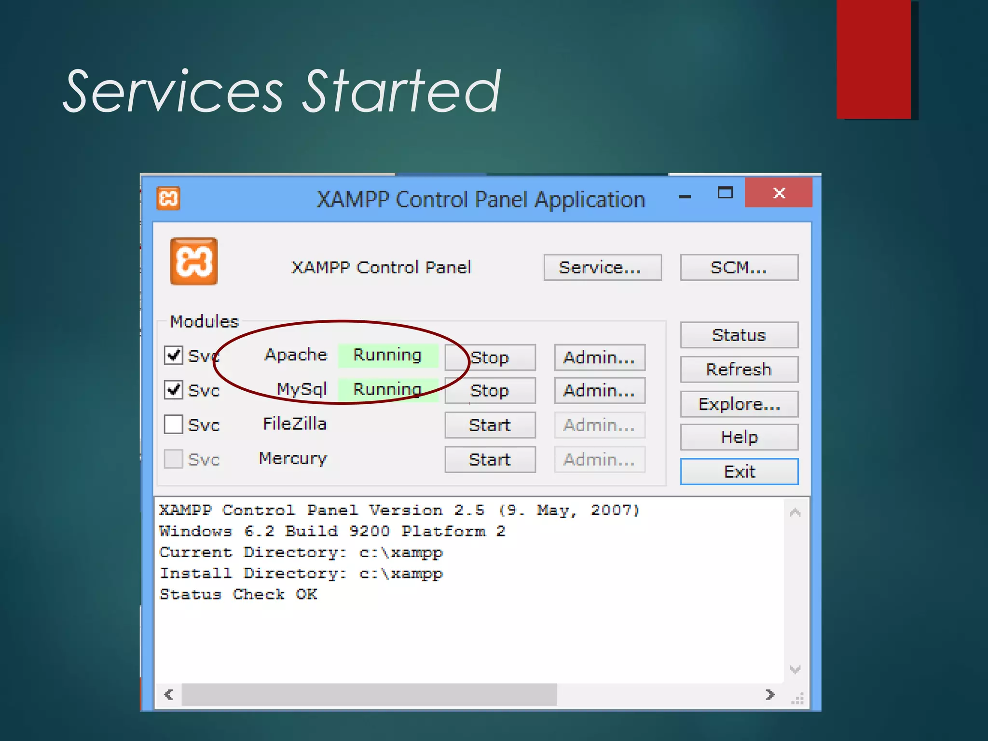Click the log scroll up arrow

tap(795, 512)
